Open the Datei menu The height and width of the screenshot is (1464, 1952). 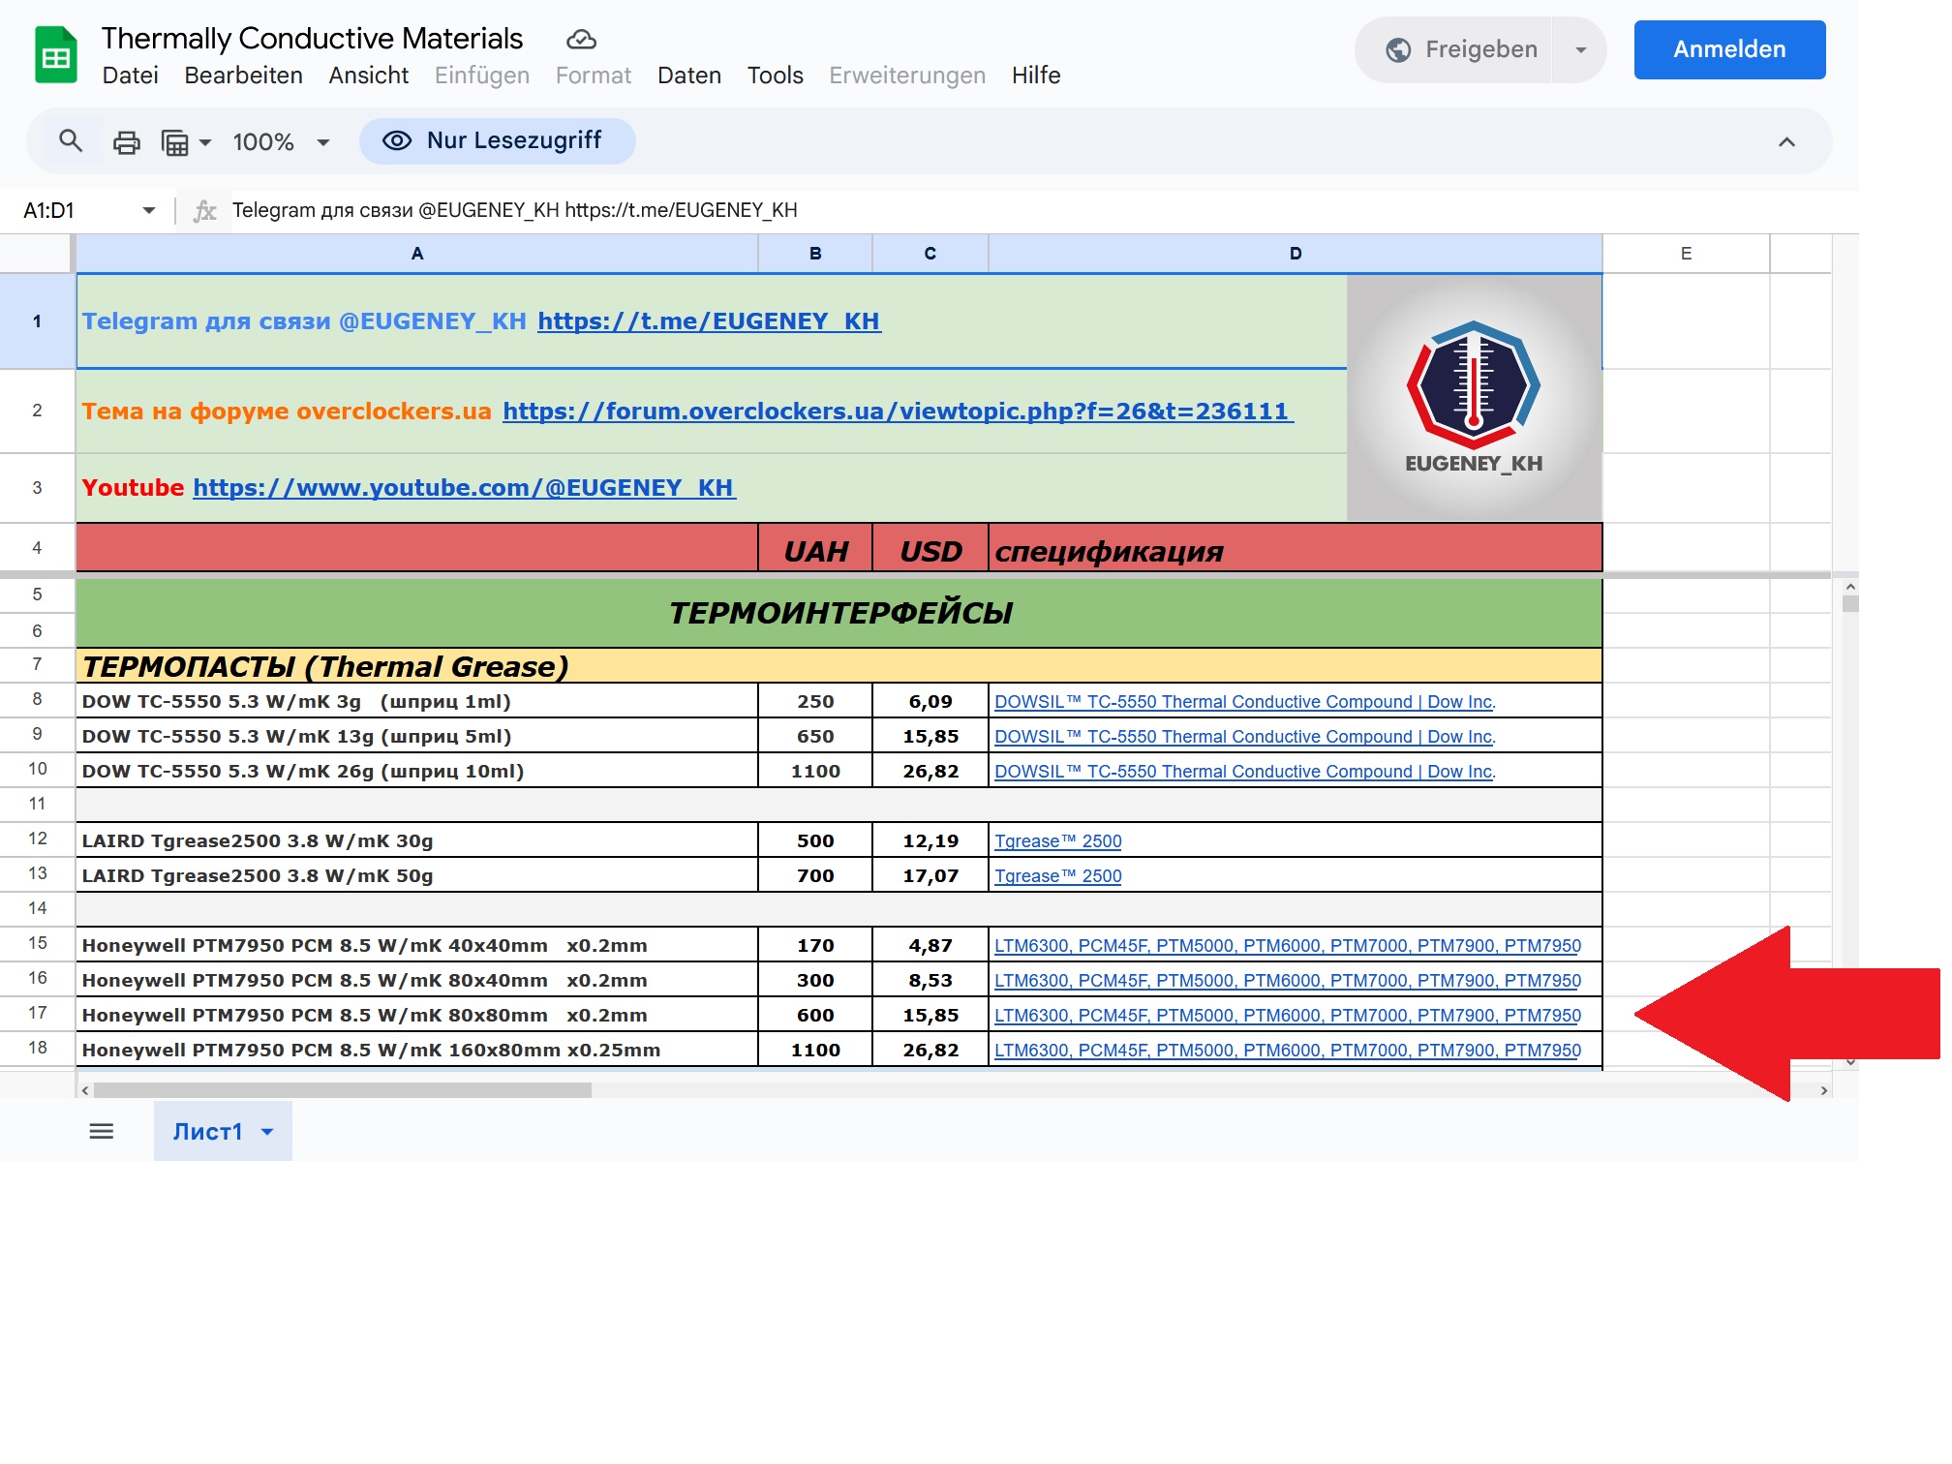pos(130,76)
